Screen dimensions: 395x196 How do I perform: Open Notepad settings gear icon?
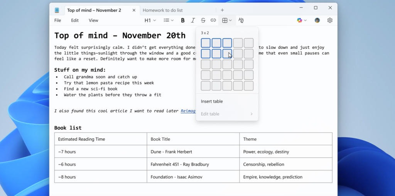click(330, 20)
